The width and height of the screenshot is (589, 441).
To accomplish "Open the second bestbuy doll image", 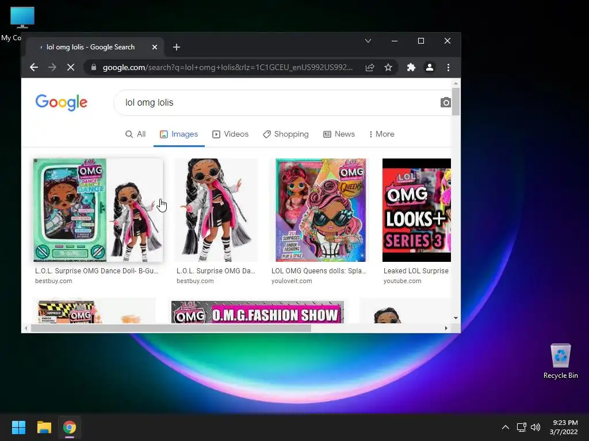I will pyautogui.click(x=216, y=210).
